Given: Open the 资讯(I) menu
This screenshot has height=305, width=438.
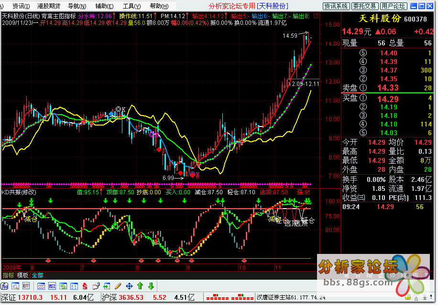Looking at the screenshot, I should click(x=21, y=6).
